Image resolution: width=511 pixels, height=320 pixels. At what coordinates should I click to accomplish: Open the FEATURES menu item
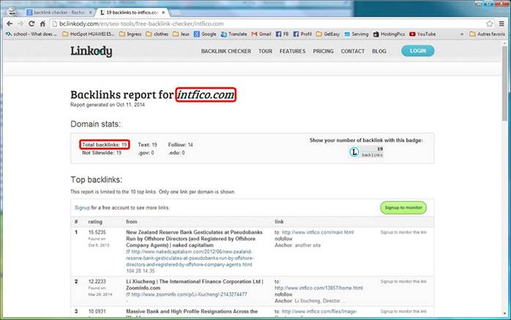click(292, 51)
